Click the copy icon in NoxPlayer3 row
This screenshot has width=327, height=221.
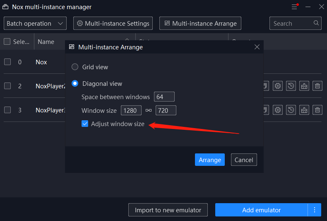266,110
